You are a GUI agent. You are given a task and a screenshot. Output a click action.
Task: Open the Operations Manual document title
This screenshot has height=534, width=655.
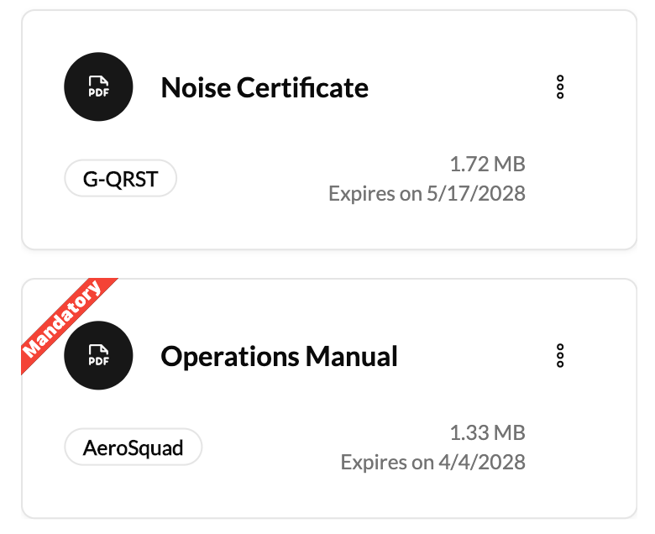click(279, 356)
